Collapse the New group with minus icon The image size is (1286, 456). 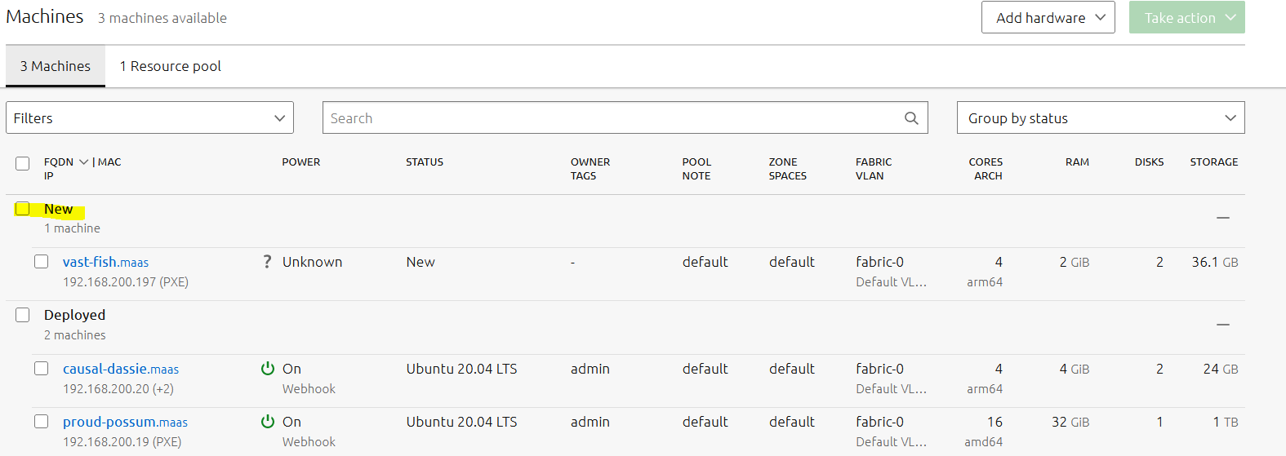point(1222,218)
